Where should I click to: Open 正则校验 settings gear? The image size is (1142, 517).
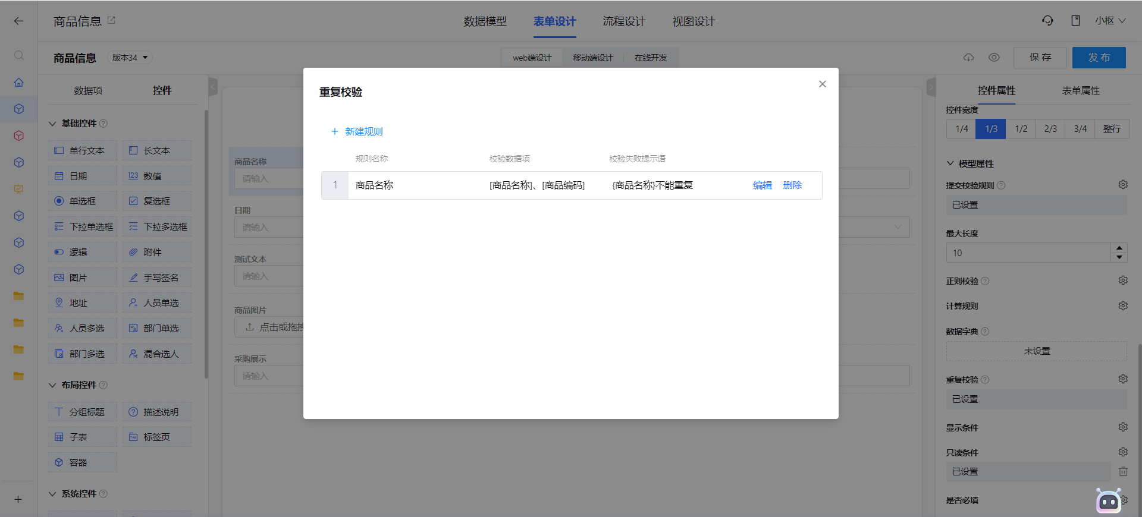[1123, 280]
